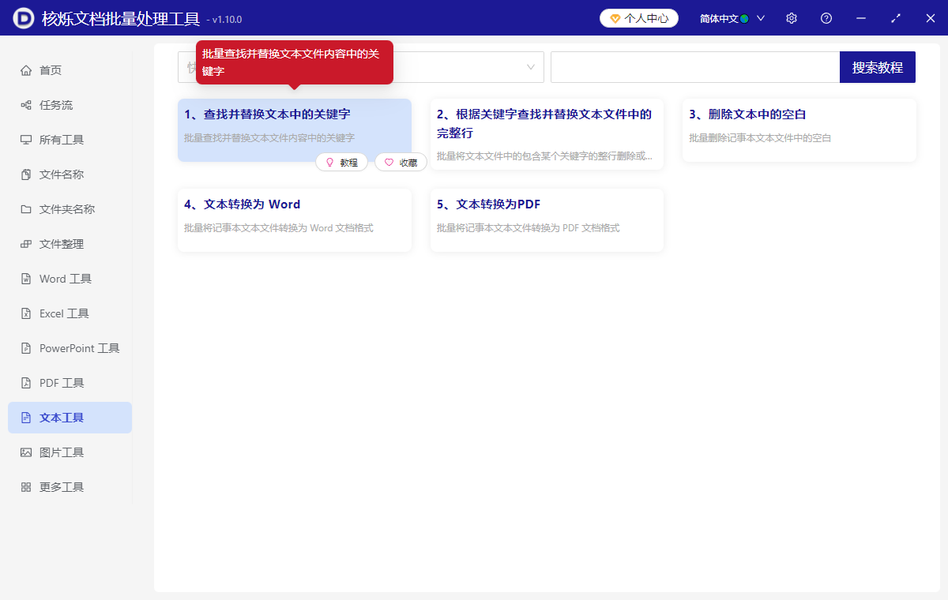
Task: Go to 首页 home page
Action: pyautogui.click(x=52, y=69)
